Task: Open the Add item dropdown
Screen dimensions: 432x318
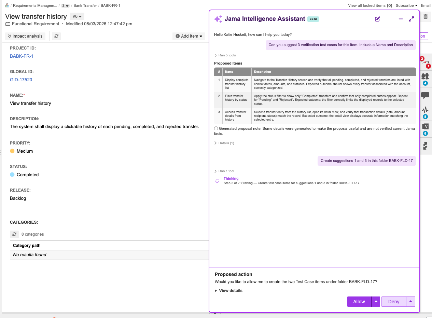Action: tap(189, 36)
